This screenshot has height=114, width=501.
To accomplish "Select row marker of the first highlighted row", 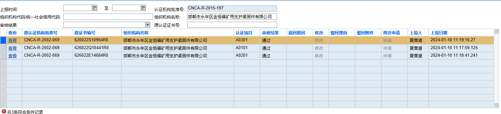I will [3, 40].
